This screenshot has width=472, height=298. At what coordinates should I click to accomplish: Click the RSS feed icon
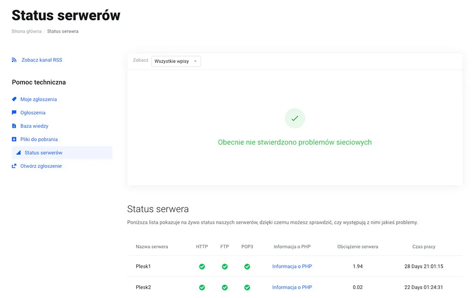point(14,60)
